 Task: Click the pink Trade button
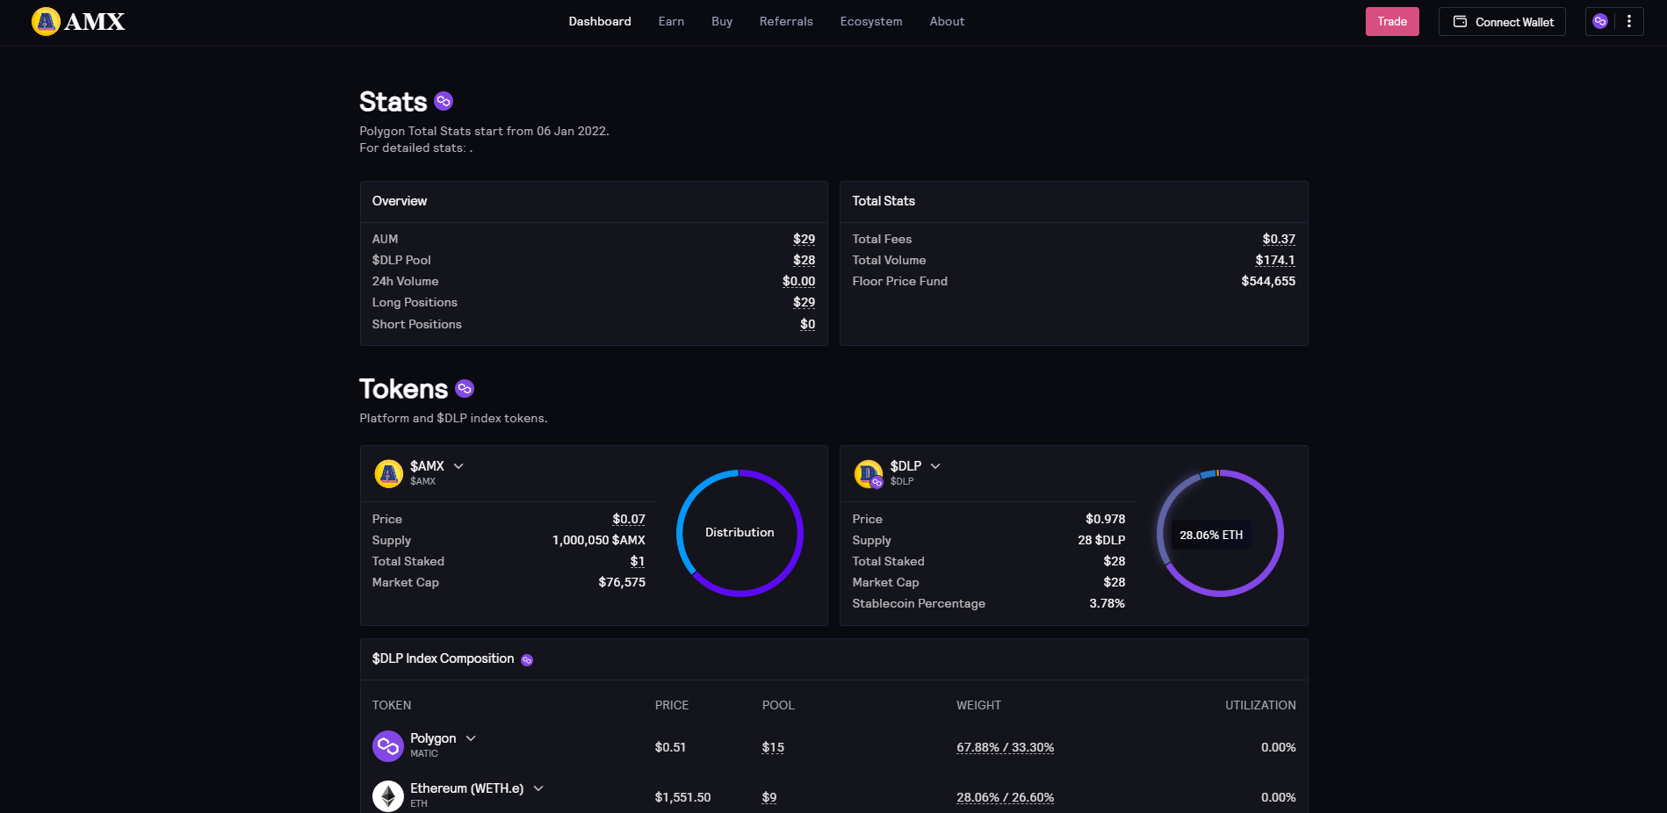[x=1392, y=21]
